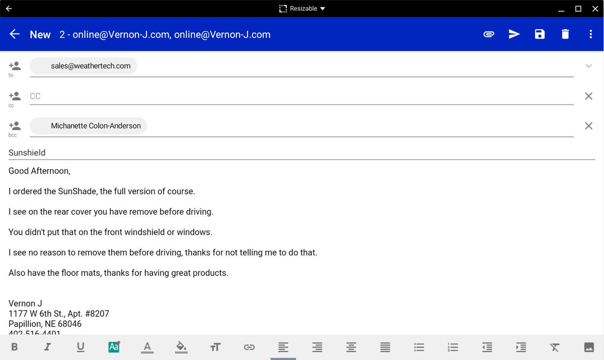Screen dimensions: 604x360
Task: Clear the text formatting
Action: [555, 347]
